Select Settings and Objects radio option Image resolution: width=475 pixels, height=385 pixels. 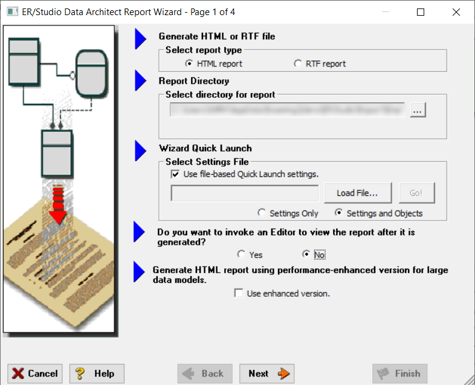[338, 213]
